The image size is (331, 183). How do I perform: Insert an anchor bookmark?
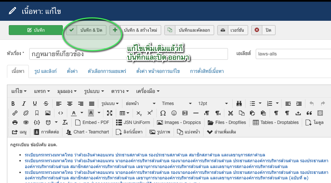click(x=37, y=113)
